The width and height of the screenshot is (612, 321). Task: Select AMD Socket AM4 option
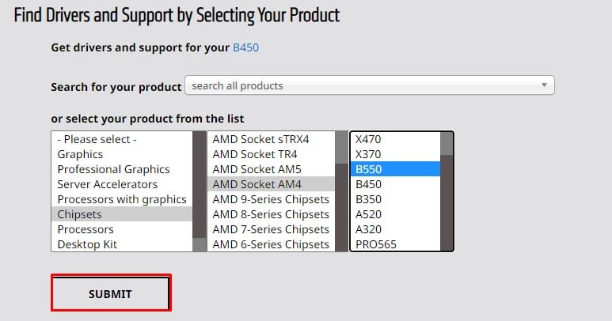pyautogui.click(x=257, y=184)
